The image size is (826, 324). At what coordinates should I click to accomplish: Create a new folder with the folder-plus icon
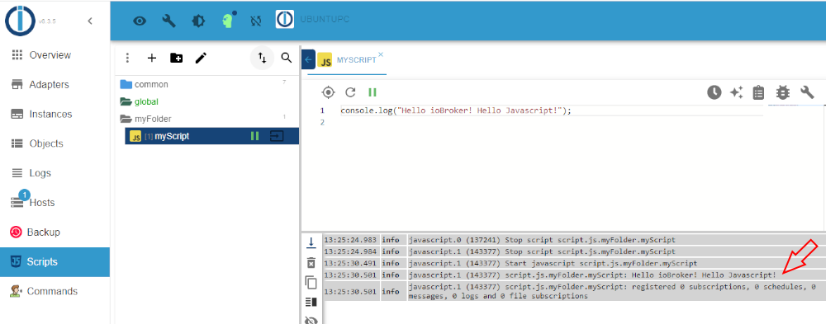click(x=177, y=58)
